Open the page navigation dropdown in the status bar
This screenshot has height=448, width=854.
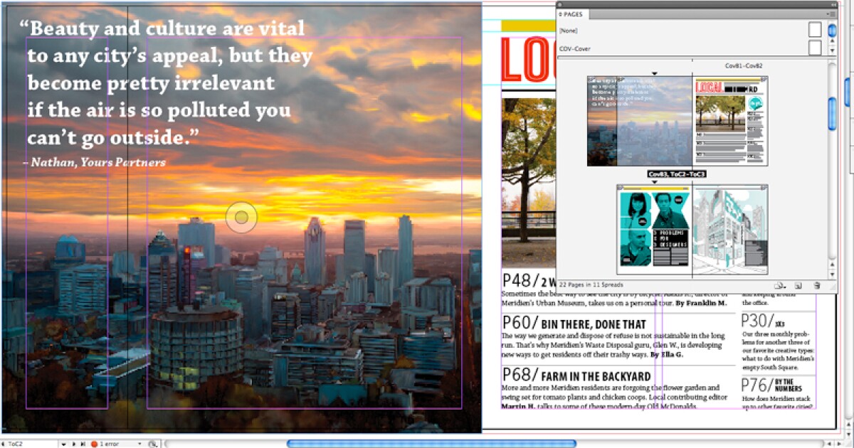pyautogui.click(x=63, y=443)
